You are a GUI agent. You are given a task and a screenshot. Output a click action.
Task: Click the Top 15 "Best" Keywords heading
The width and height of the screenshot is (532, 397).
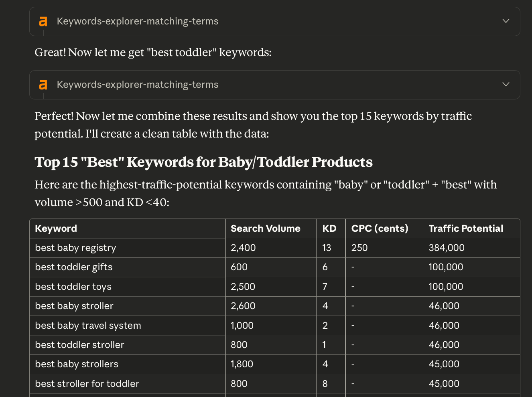[203, 162]
